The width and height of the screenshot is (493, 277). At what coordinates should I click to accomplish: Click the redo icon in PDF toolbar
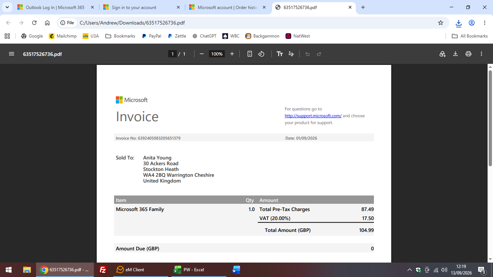point(319,54)
